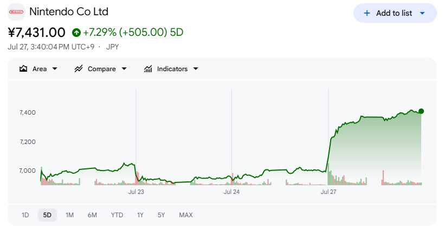Open the Add to list dropdown caret
This screenshot has height=233, width=444.
[x=422, y=13]
